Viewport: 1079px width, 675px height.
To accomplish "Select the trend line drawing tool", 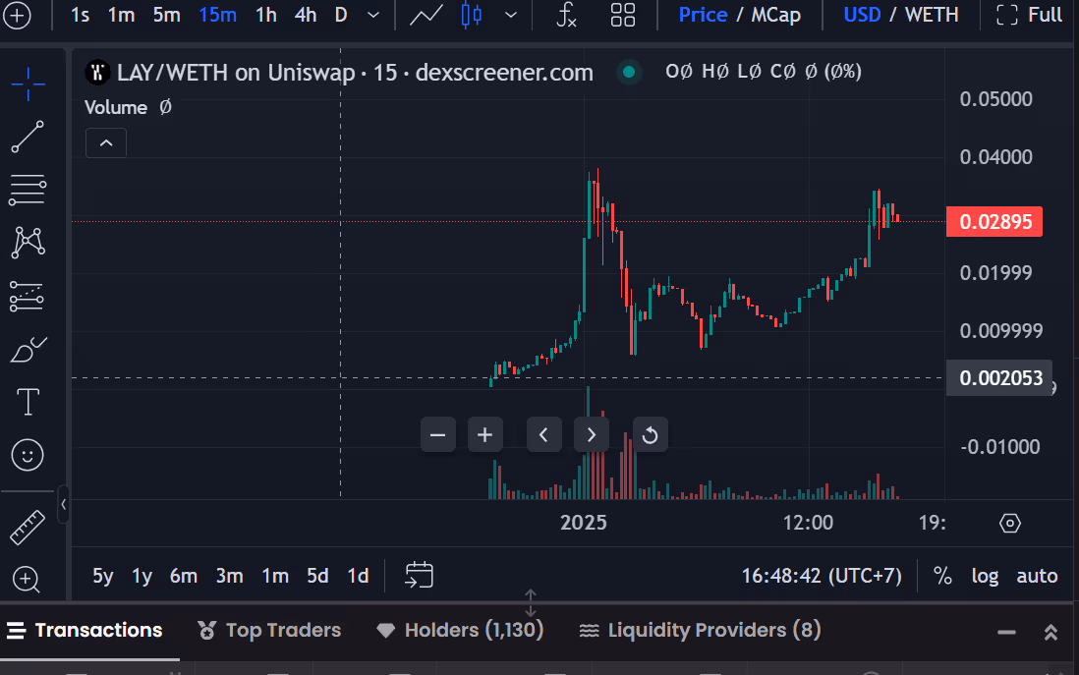I will (28, 138).
